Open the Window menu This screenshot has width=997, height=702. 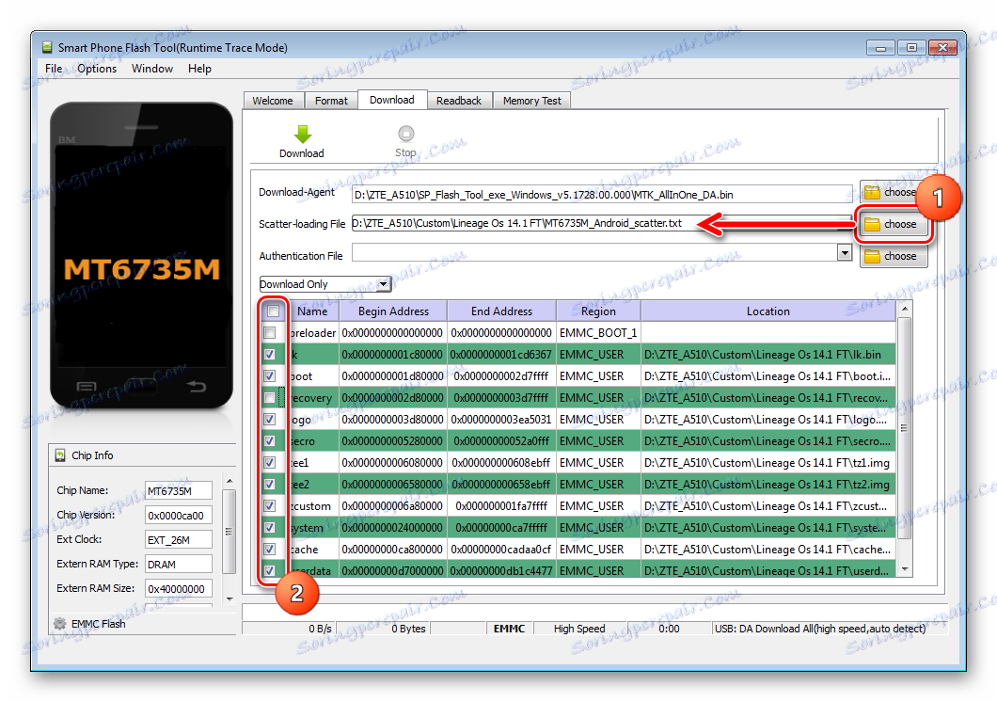(x=152, y=69)
